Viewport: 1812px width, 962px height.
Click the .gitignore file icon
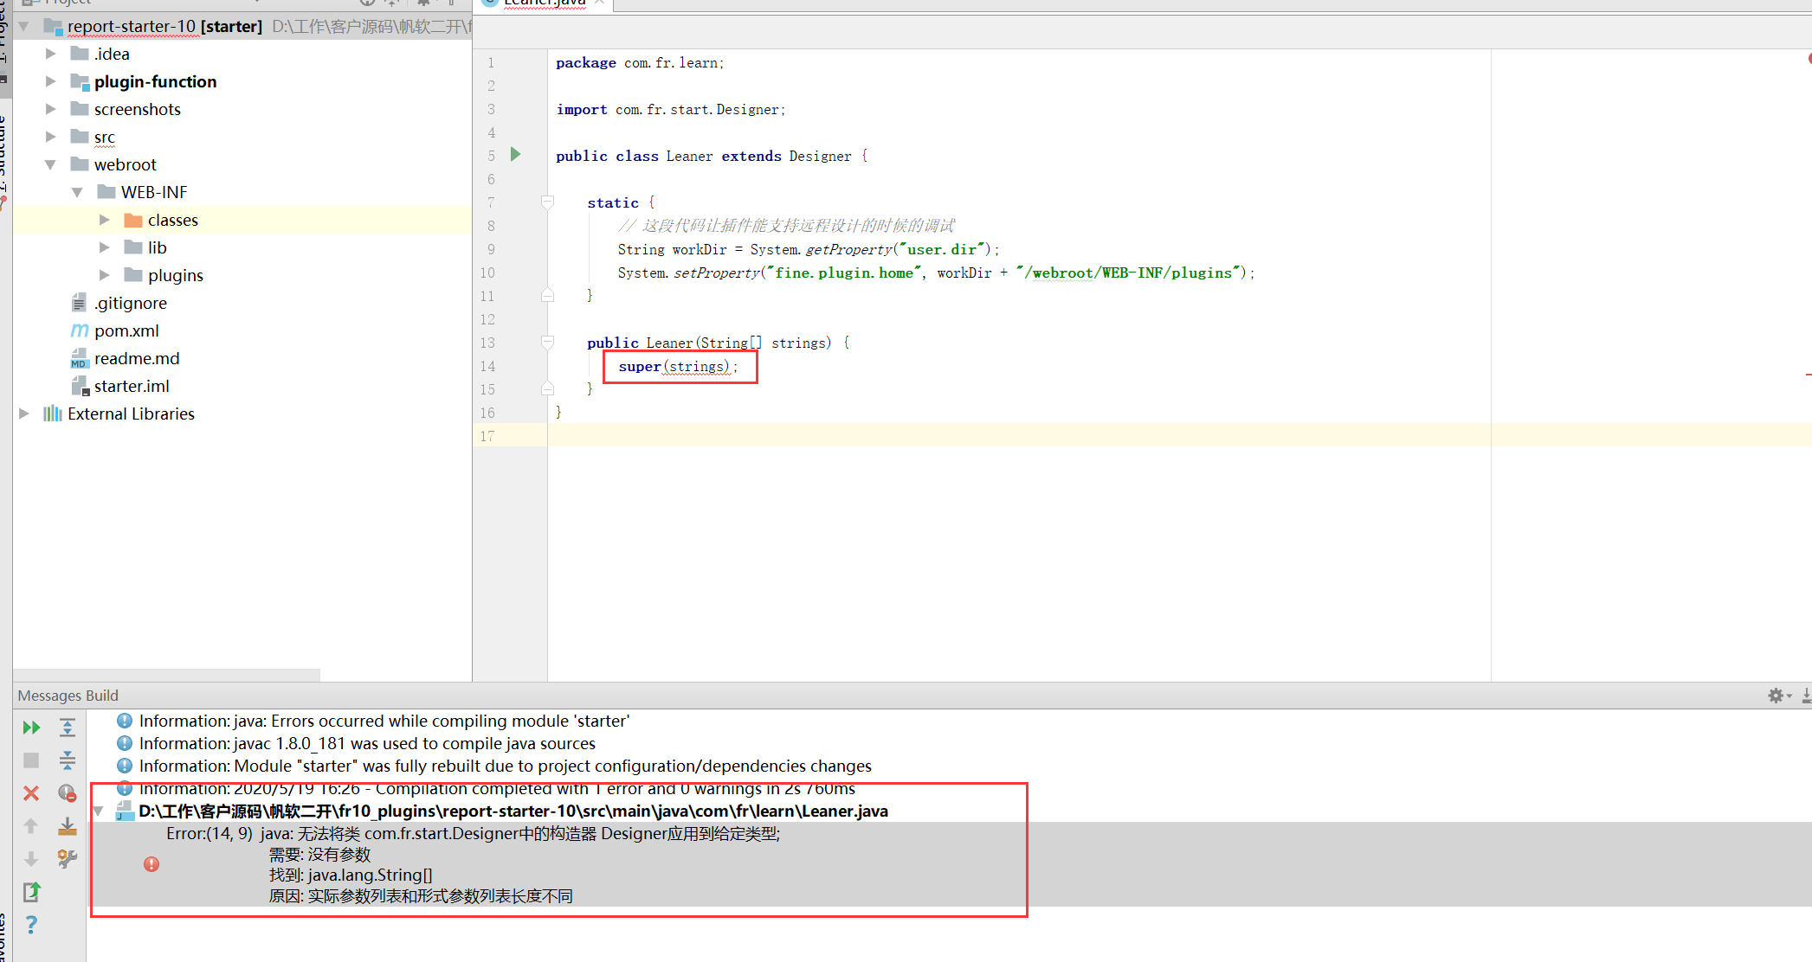pos(80,303)
